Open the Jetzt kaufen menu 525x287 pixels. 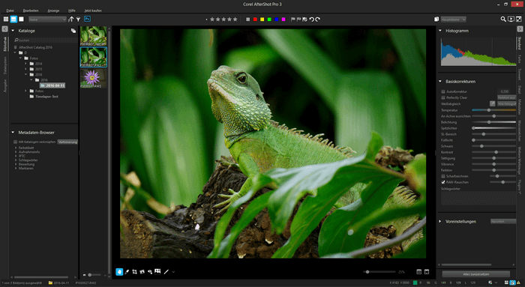(93, 10)
